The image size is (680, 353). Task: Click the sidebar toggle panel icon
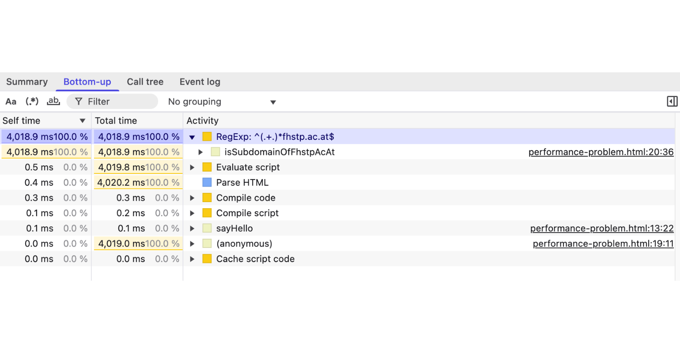pos(672,101)
